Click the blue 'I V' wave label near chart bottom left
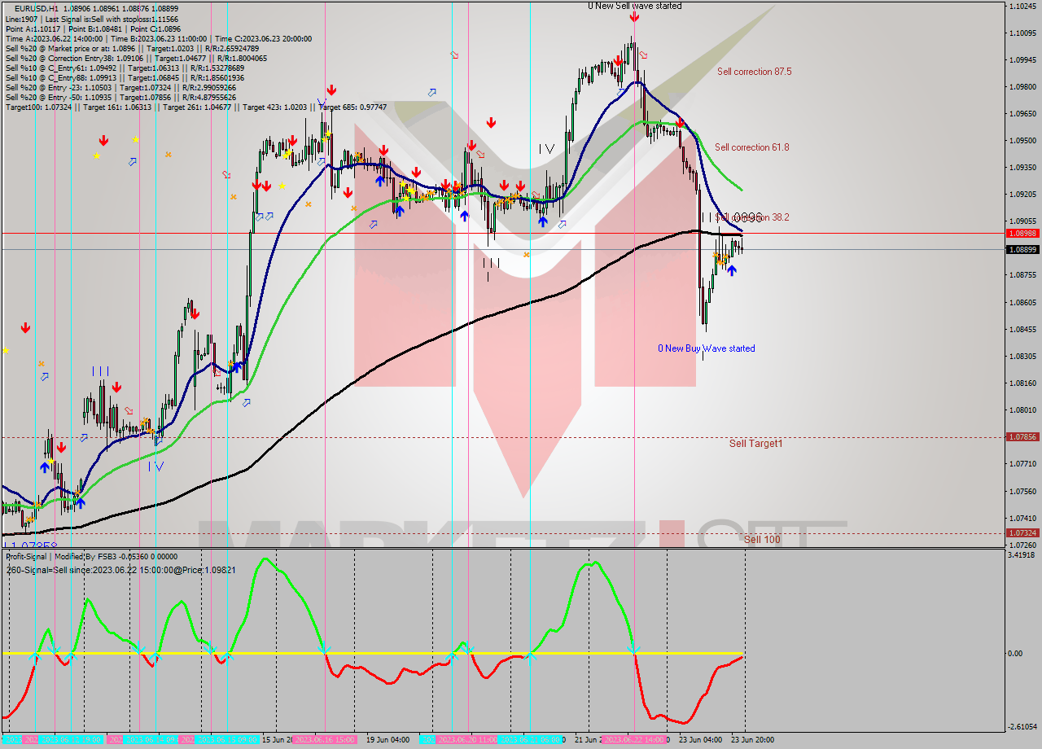This screenshot has width=1042, height=749. coord(155,466)
